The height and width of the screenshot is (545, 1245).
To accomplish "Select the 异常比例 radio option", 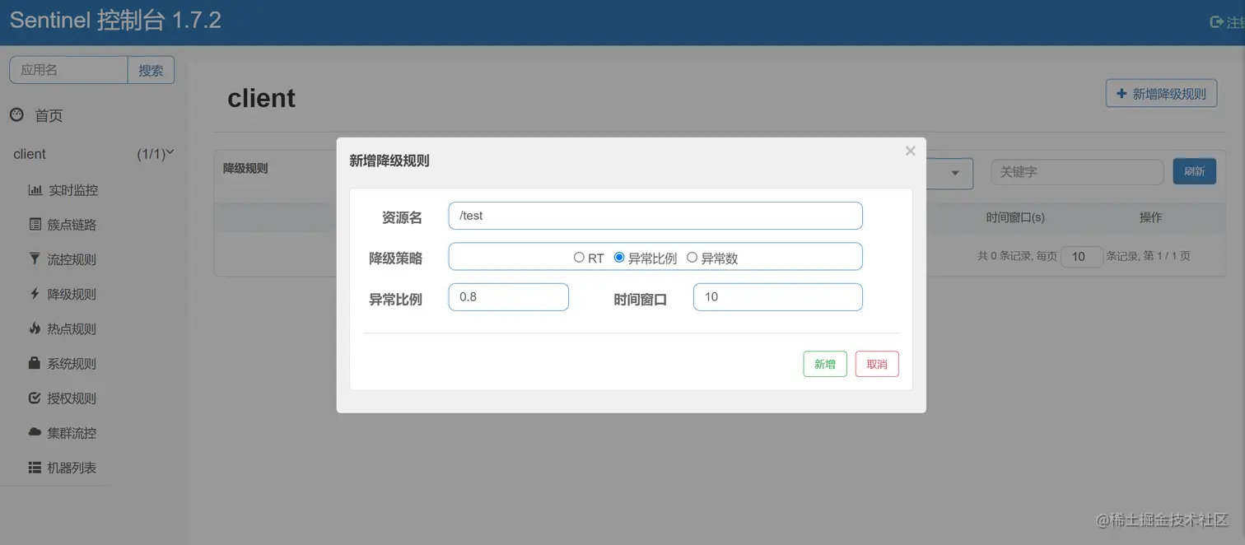I will pos(619,258).
